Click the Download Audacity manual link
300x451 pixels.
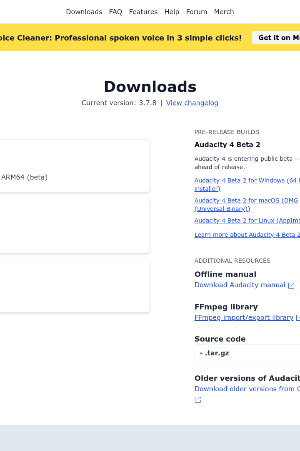(x=240, y=285)
